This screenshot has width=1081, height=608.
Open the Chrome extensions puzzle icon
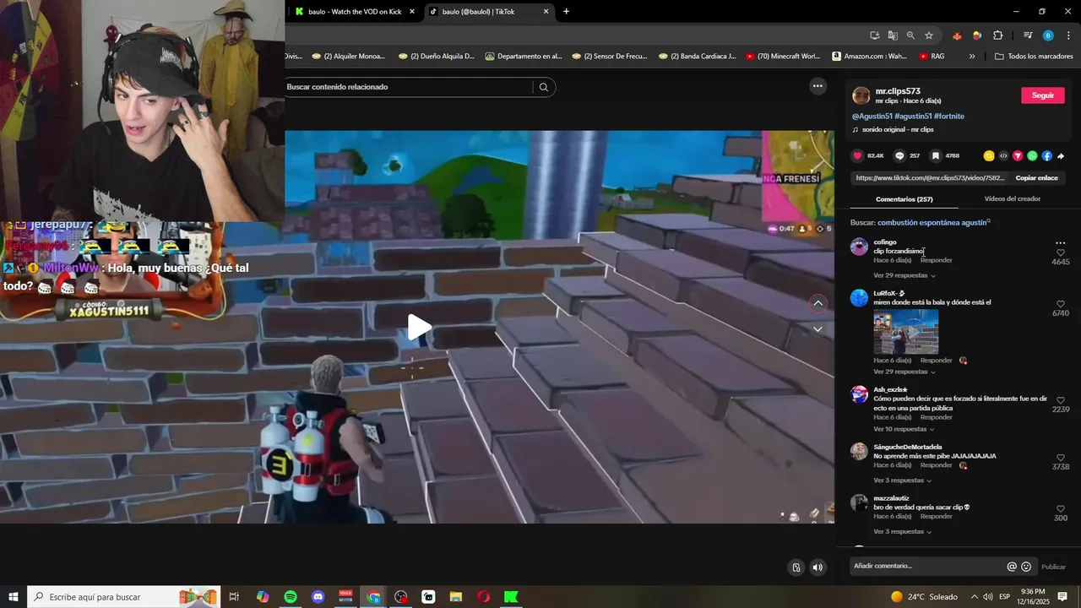997,35
